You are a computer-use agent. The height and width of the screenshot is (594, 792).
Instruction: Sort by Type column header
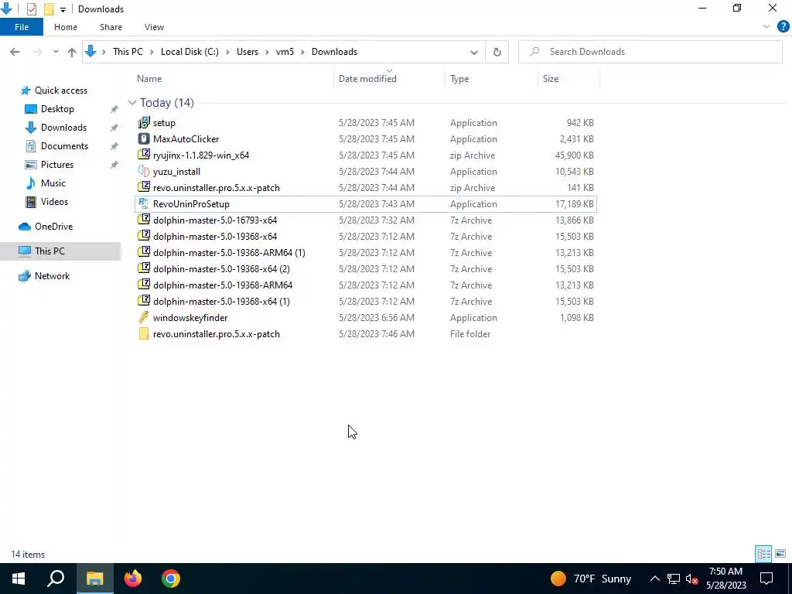coord(459,79)
